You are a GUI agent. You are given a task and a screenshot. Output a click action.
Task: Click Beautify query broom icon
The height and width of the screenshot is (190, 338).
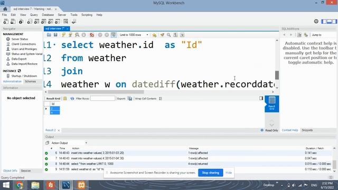coord(162,35)
